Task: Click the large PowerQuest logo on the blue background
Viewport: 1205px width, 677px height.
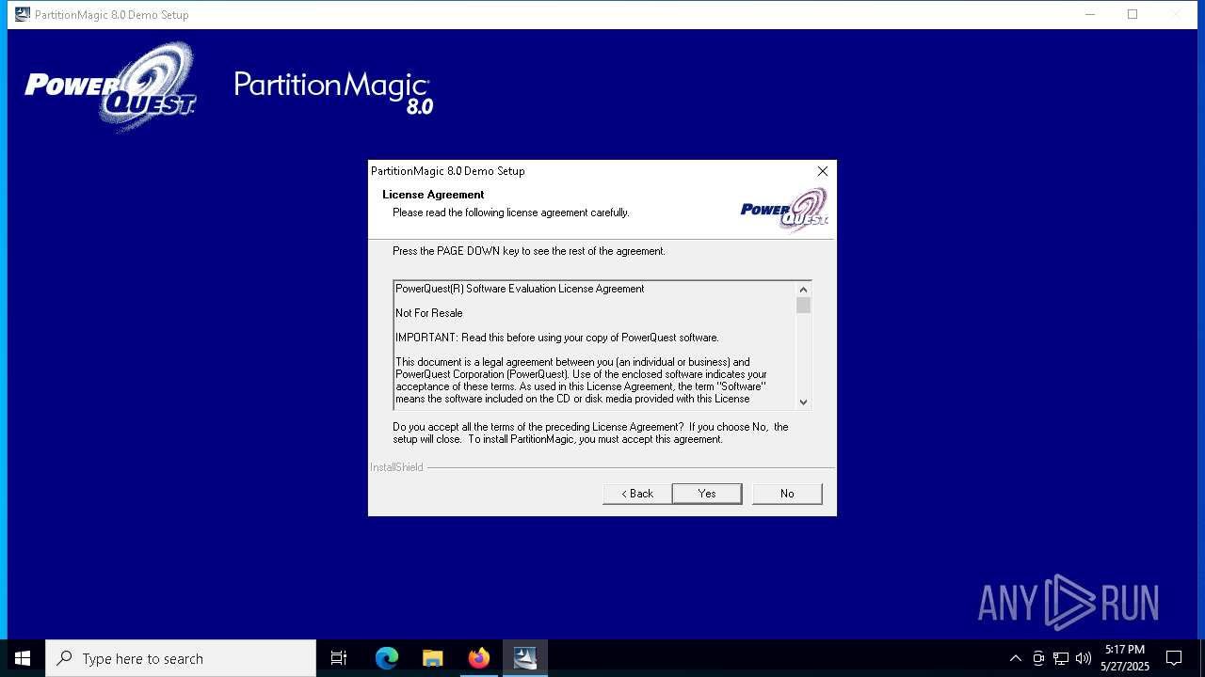Action: tap(111, 87)
